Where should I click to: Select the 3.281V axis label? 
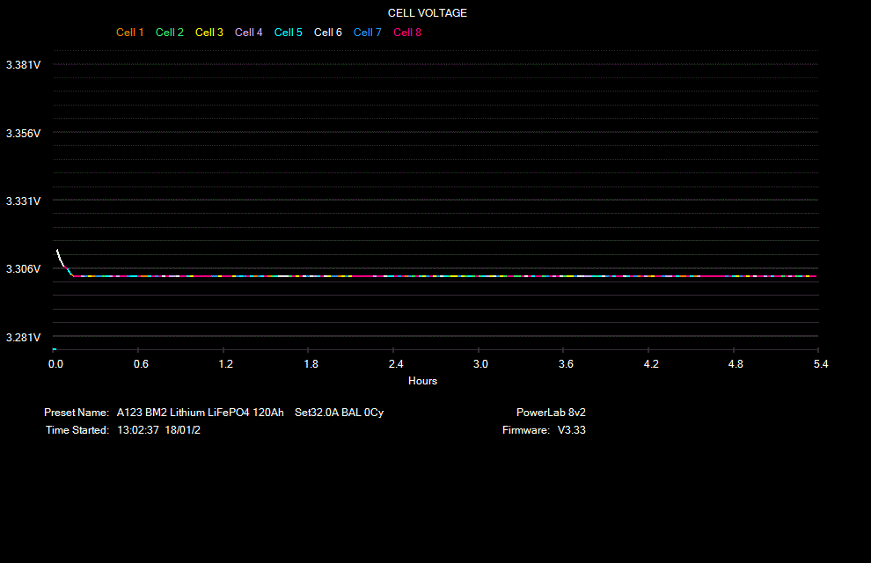[23, 337]
